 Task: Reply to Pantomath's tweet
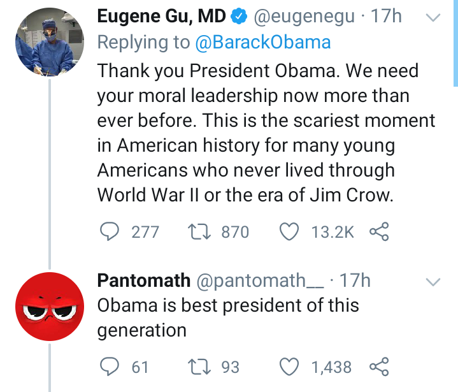click(111, 367)
